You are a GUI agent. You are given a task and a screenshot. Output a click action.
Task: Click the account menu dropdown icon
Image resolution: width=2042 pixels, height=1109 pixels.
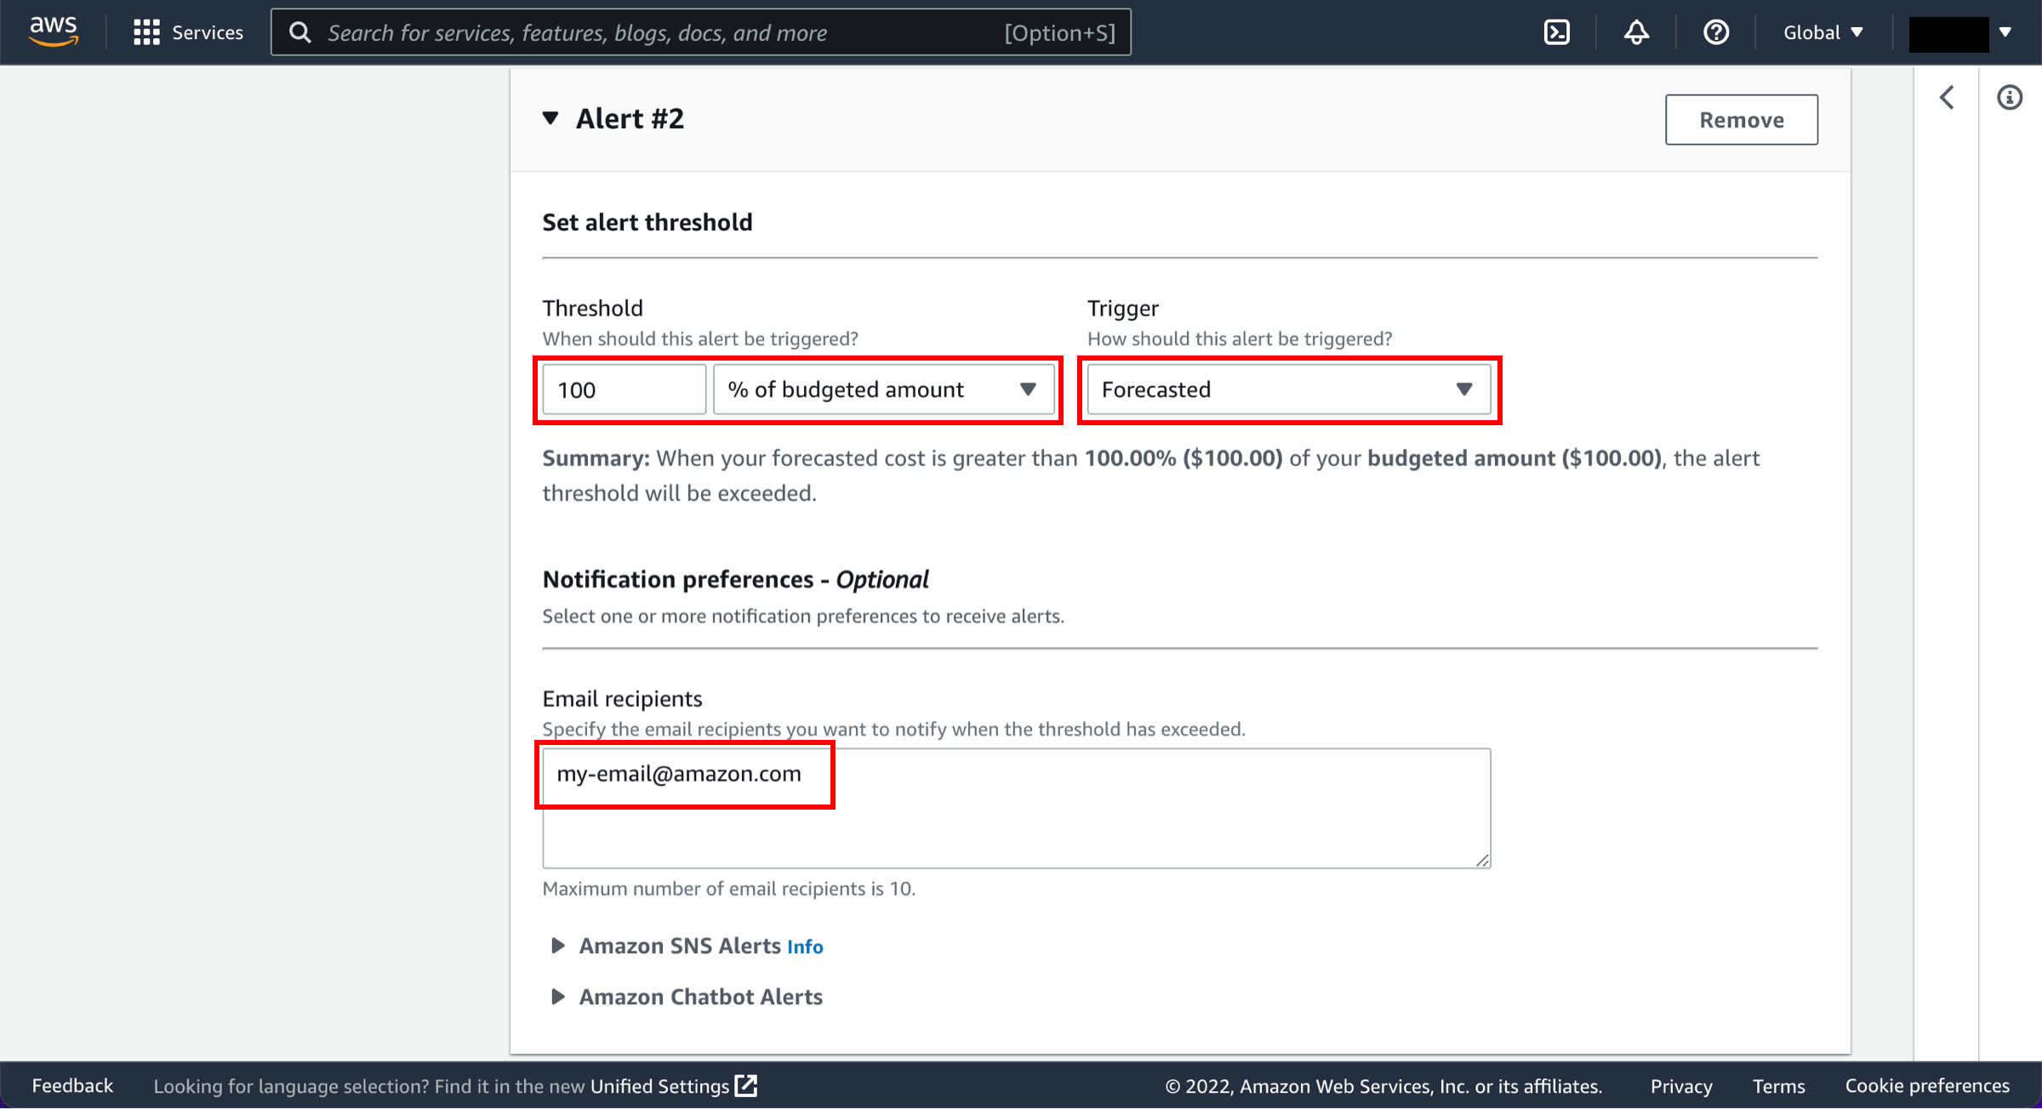(2005, 31)
